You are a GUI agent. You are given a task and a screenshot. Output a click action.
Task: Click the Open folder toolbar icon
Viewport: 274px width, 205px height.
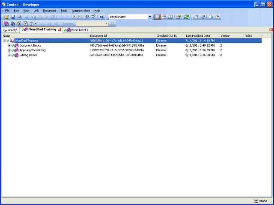[x=6, y=17]
